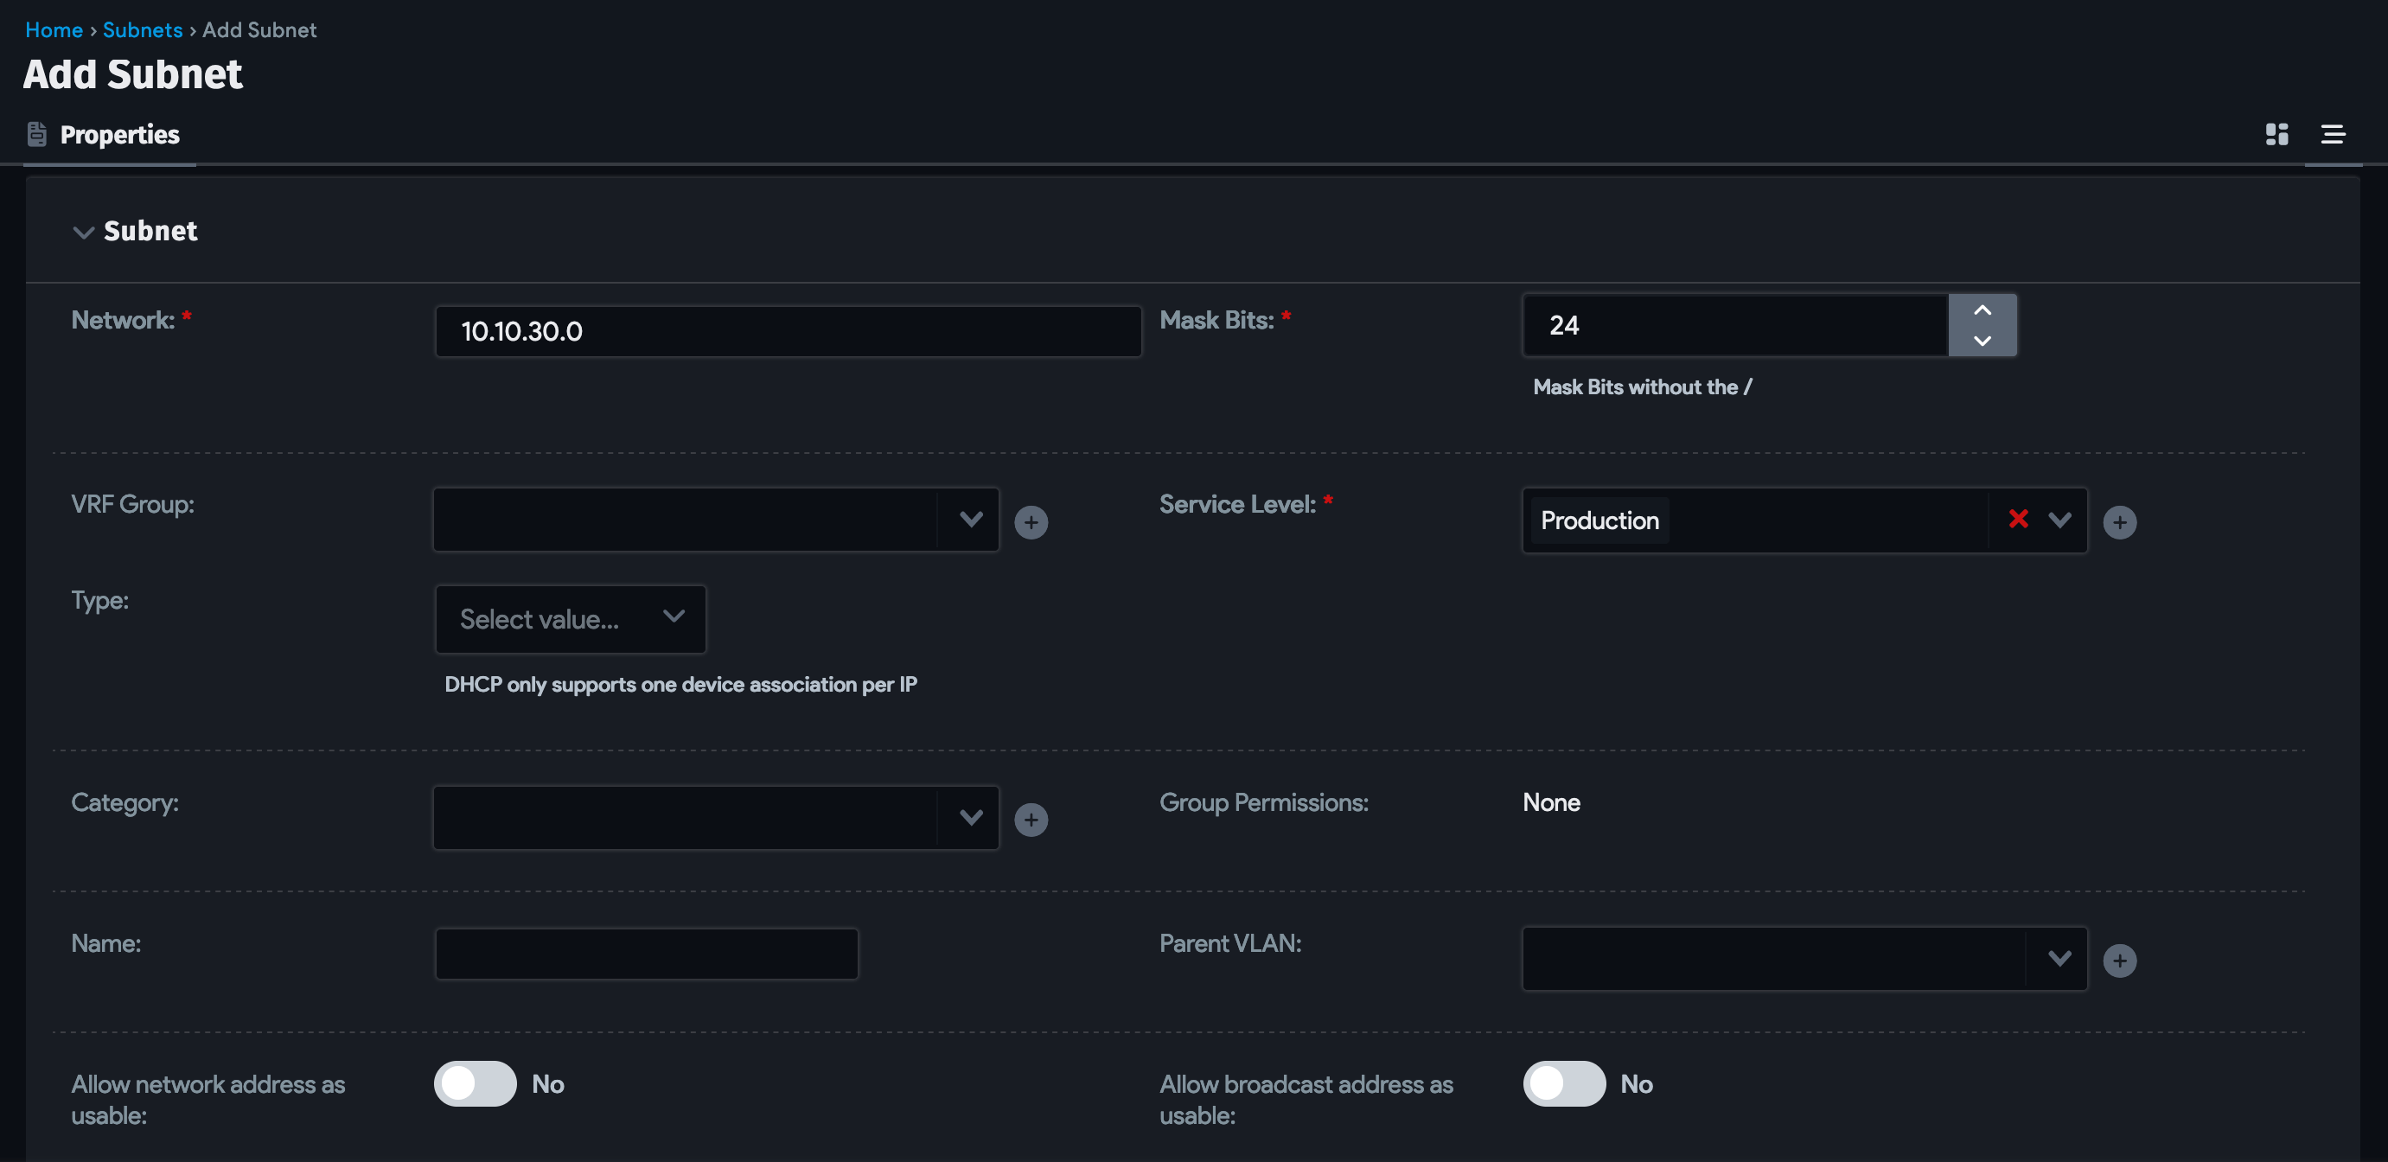2388x1162 pixels.
Task: Click the Network address input field
Action: pyautogui.click(x=788, y=330)
